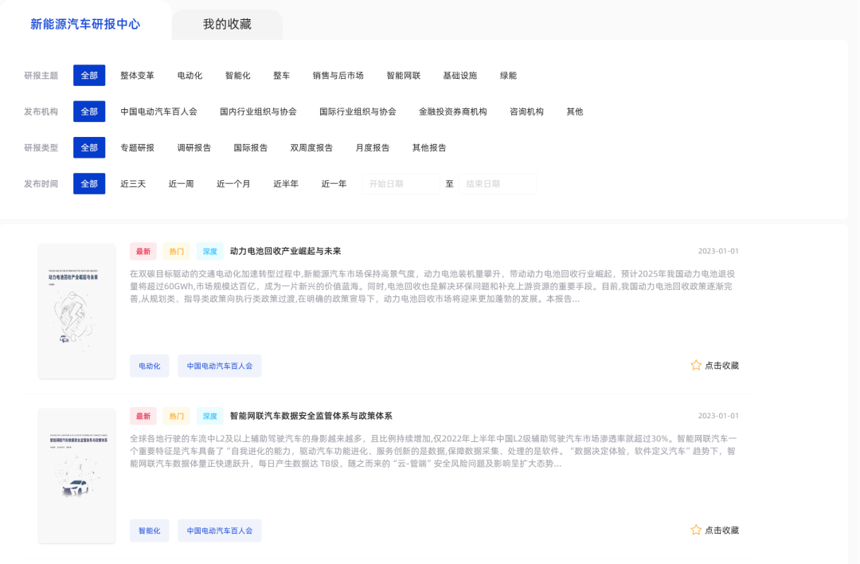Select 近半年 time range
The image size is (860, 564).
pos(286,184)
